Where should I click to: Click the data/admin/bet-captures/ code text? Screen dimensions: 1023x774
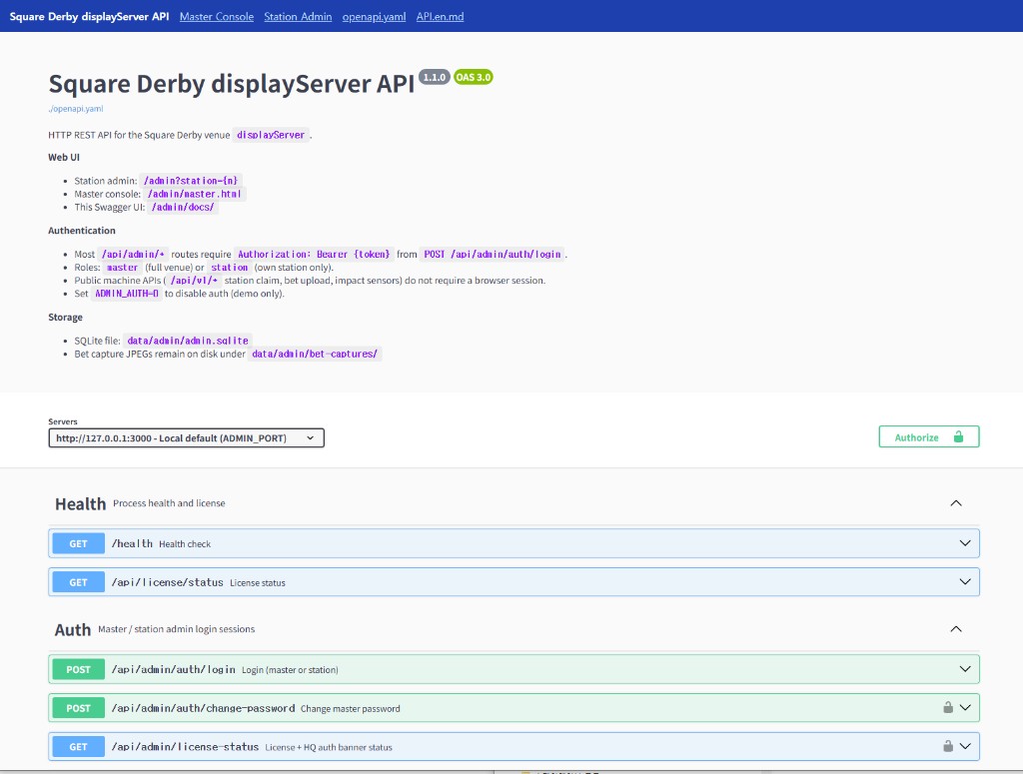[315, 354]
